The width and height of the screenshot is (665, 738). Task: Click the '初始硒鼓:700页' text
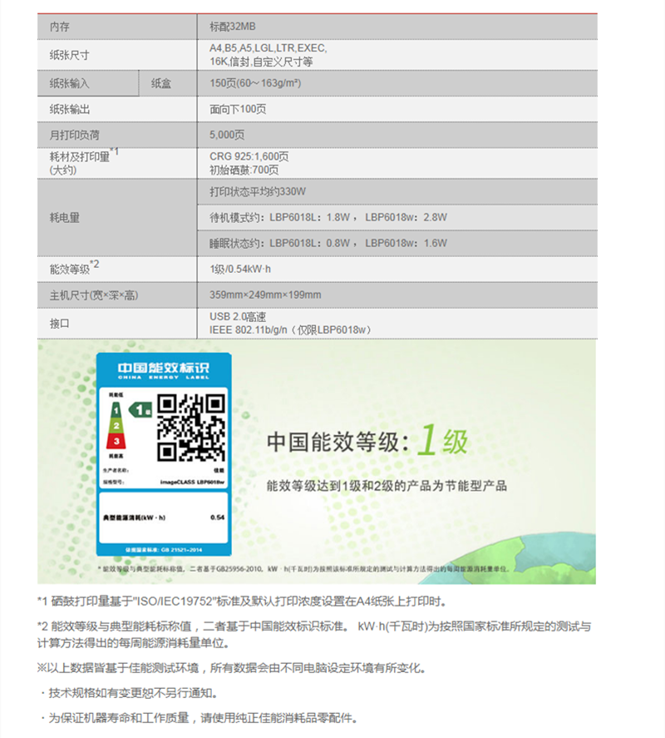(244, 170)
